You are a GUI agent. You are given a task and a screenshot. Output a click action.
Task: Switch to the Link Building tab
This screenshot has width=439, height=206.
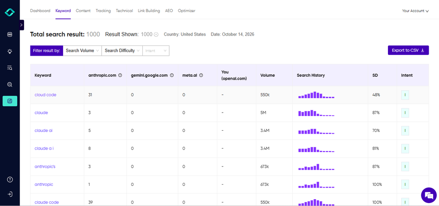point(149,11)
